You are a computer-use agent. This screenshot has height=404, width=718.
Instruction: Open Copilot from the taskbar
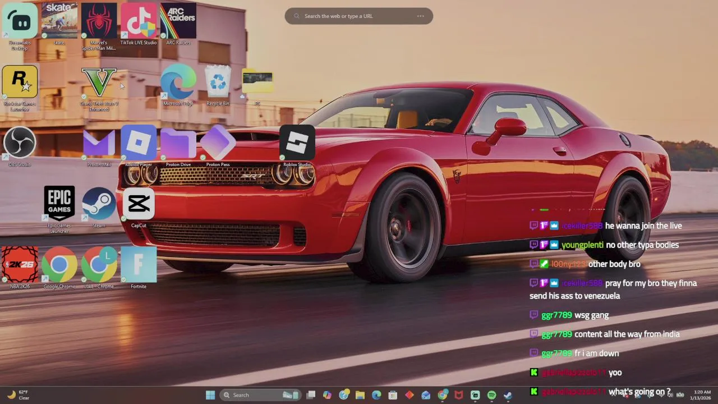tap(327, 395)
